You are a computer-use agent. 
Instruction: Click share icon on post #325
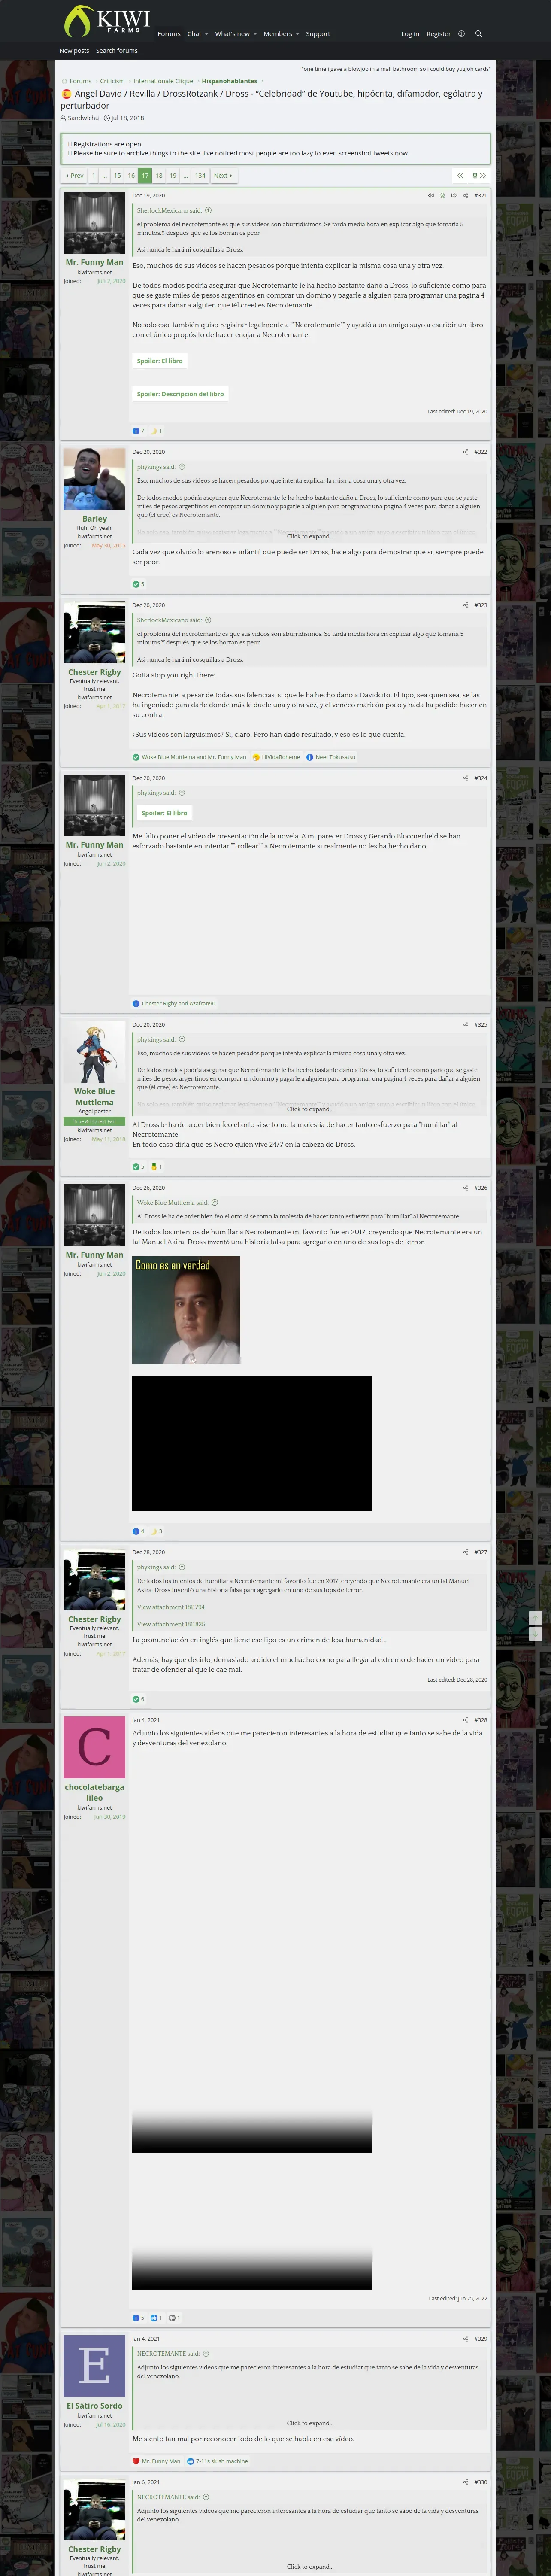click(465, 1024)
